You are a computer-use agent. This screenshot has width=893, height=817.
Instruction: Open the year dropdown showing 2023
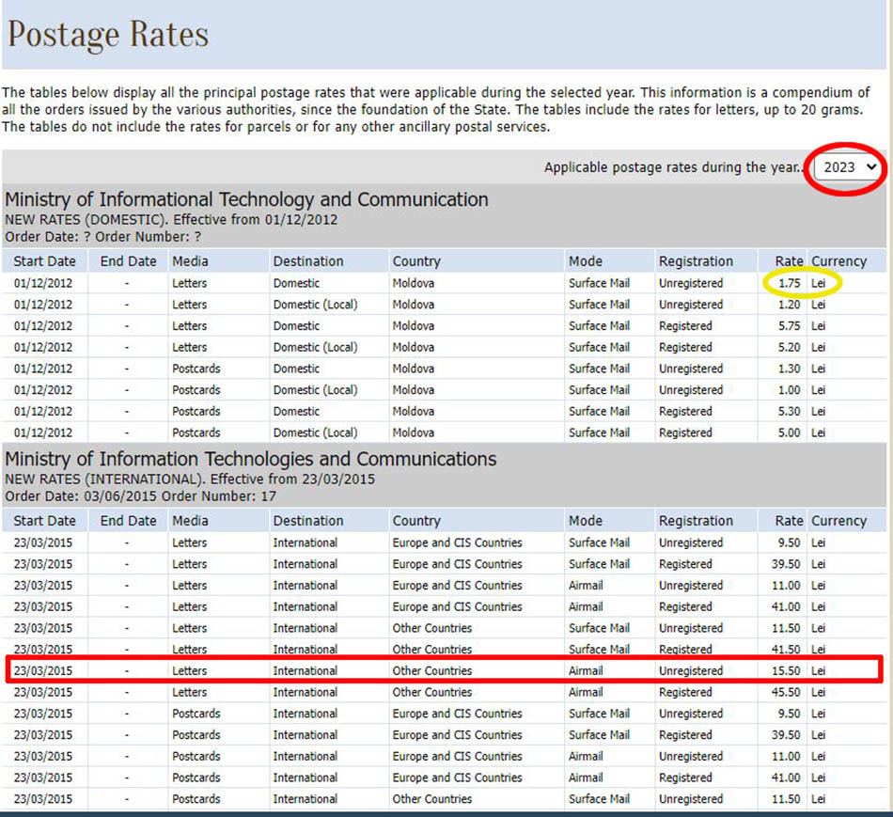[x=846, y=167]
